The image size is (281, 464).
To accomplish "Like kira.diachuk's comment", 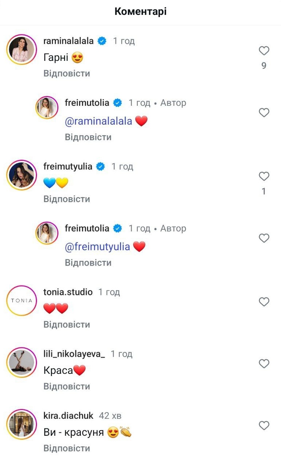I will point(264,426).
